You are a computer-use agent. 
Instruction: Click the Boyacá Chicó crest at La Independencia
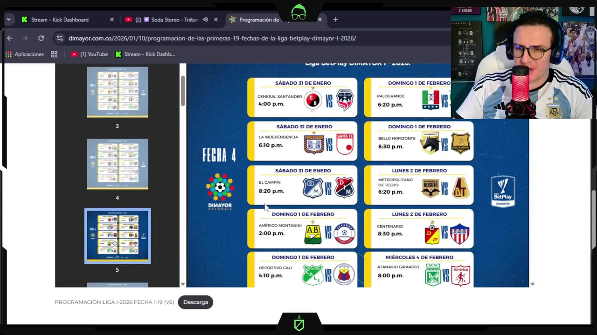314,143
